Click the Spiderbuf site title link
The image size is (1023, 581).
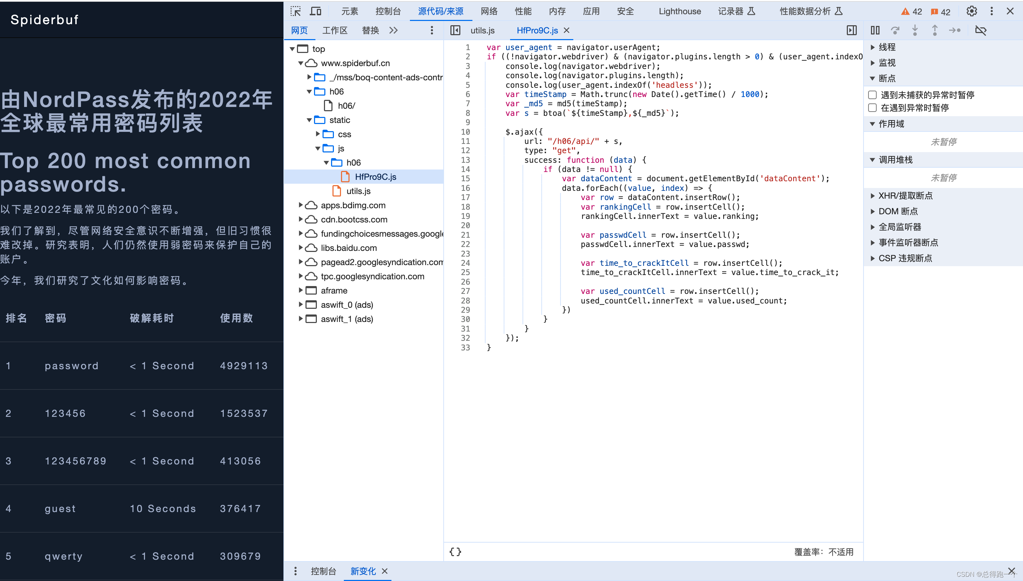pyautogui.click(x=44, y=20)
